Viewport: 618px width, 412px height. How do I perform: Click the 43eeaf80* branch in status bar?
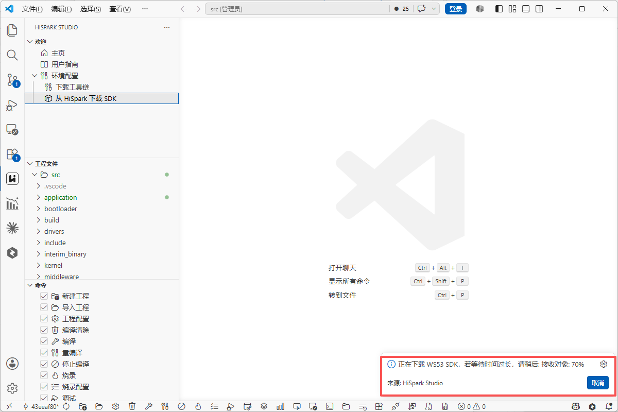click(41, 406)
